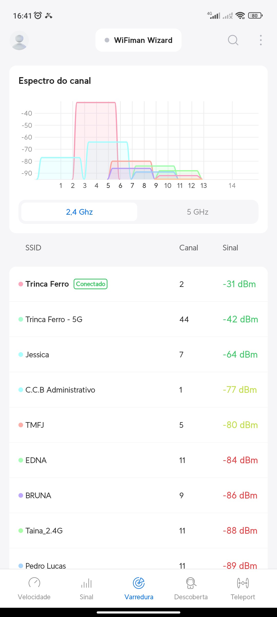Select the 2,4 Ghz band
The width and height of the screenshot is (277, 617).
click(x=79, y=212)
